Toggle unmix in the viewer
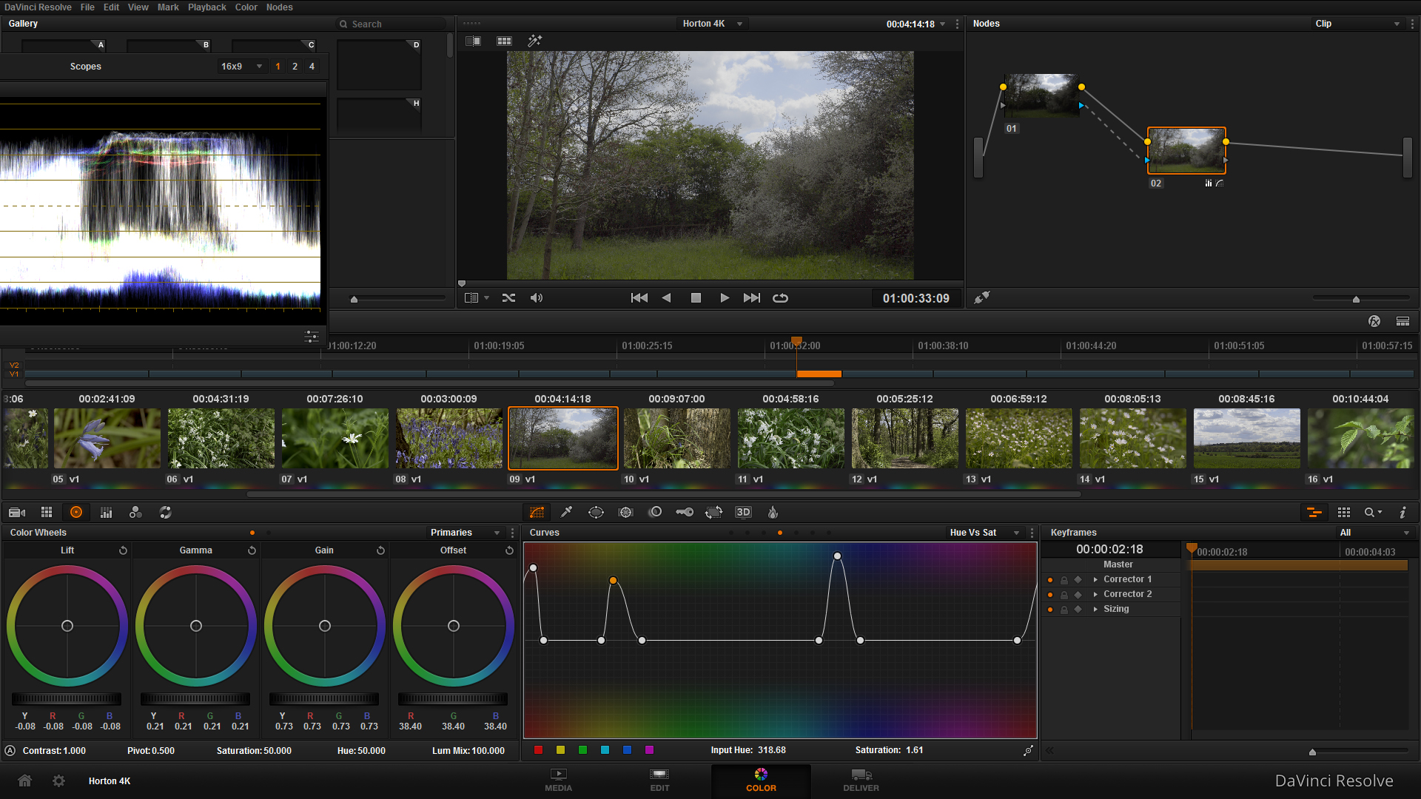Viewport: 1421px width, 799px height. (508, 298)
